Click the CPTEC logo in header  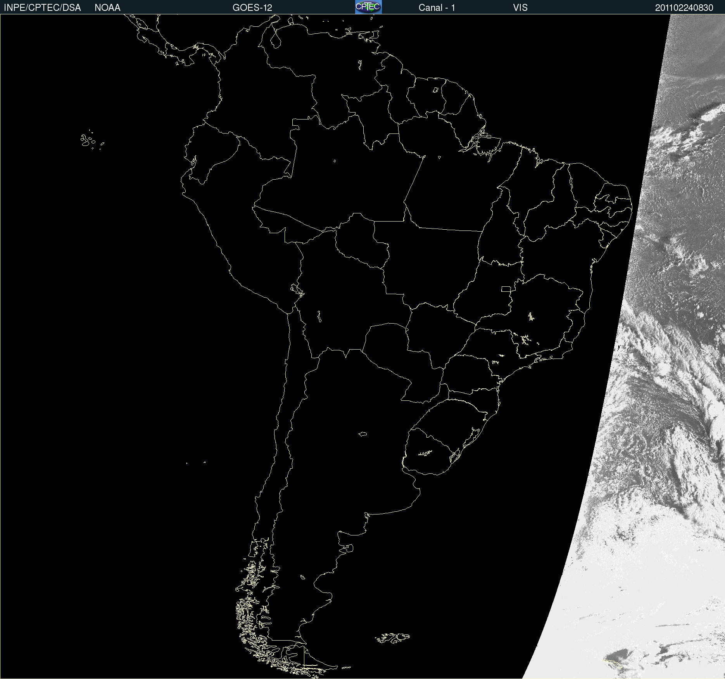pos(368,7)
